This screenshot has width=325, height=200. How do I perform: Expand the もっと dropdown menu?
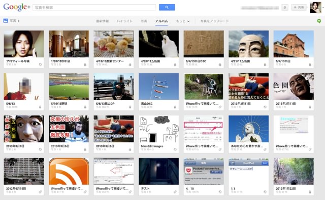tap(183, 21)
